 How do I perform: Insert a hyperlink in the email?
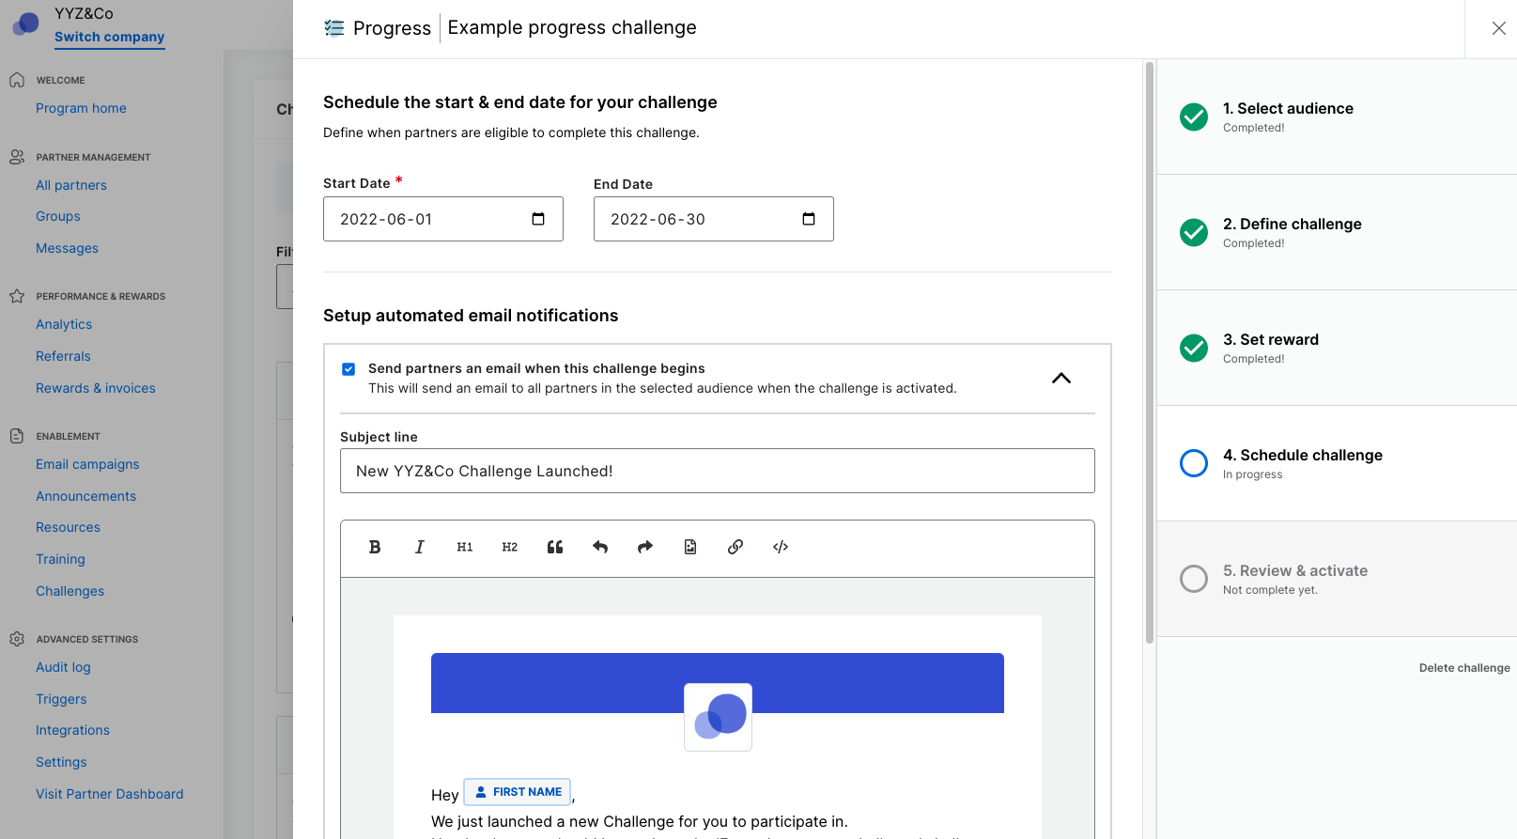point(735,547)
